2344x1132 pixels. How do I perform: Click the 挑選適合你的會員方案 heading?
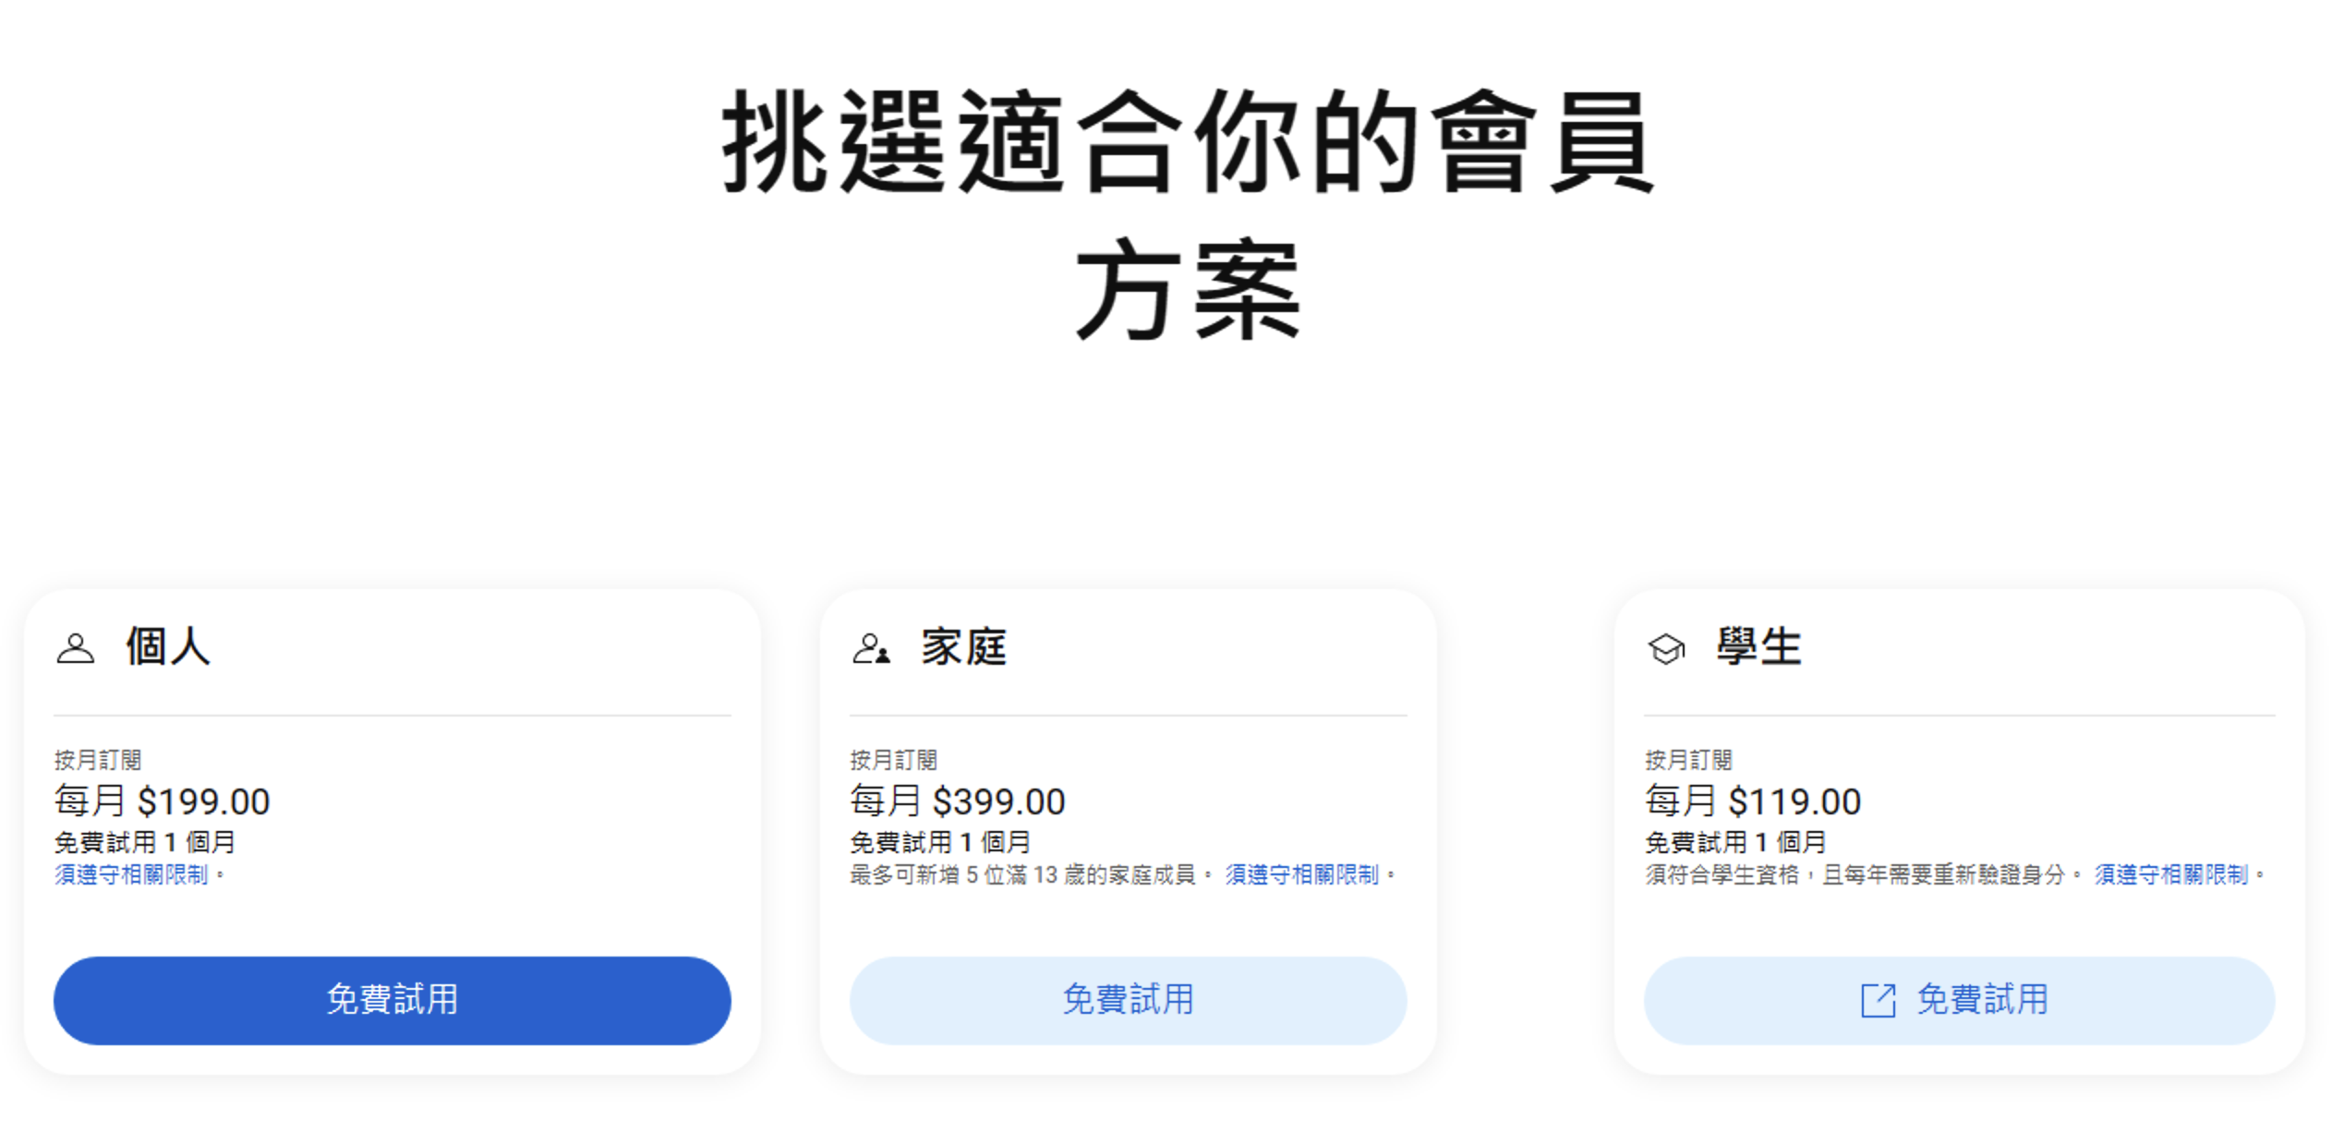pyautogui.click(x=1188, y=214)
